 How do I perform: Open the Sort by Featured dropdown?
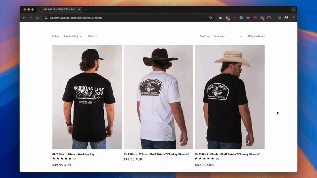[x=227, y=36]
